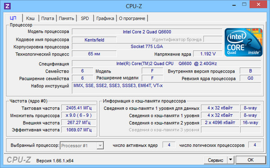Click the specification field with Q6600 @ 2.40GHz

pos(166,64)
